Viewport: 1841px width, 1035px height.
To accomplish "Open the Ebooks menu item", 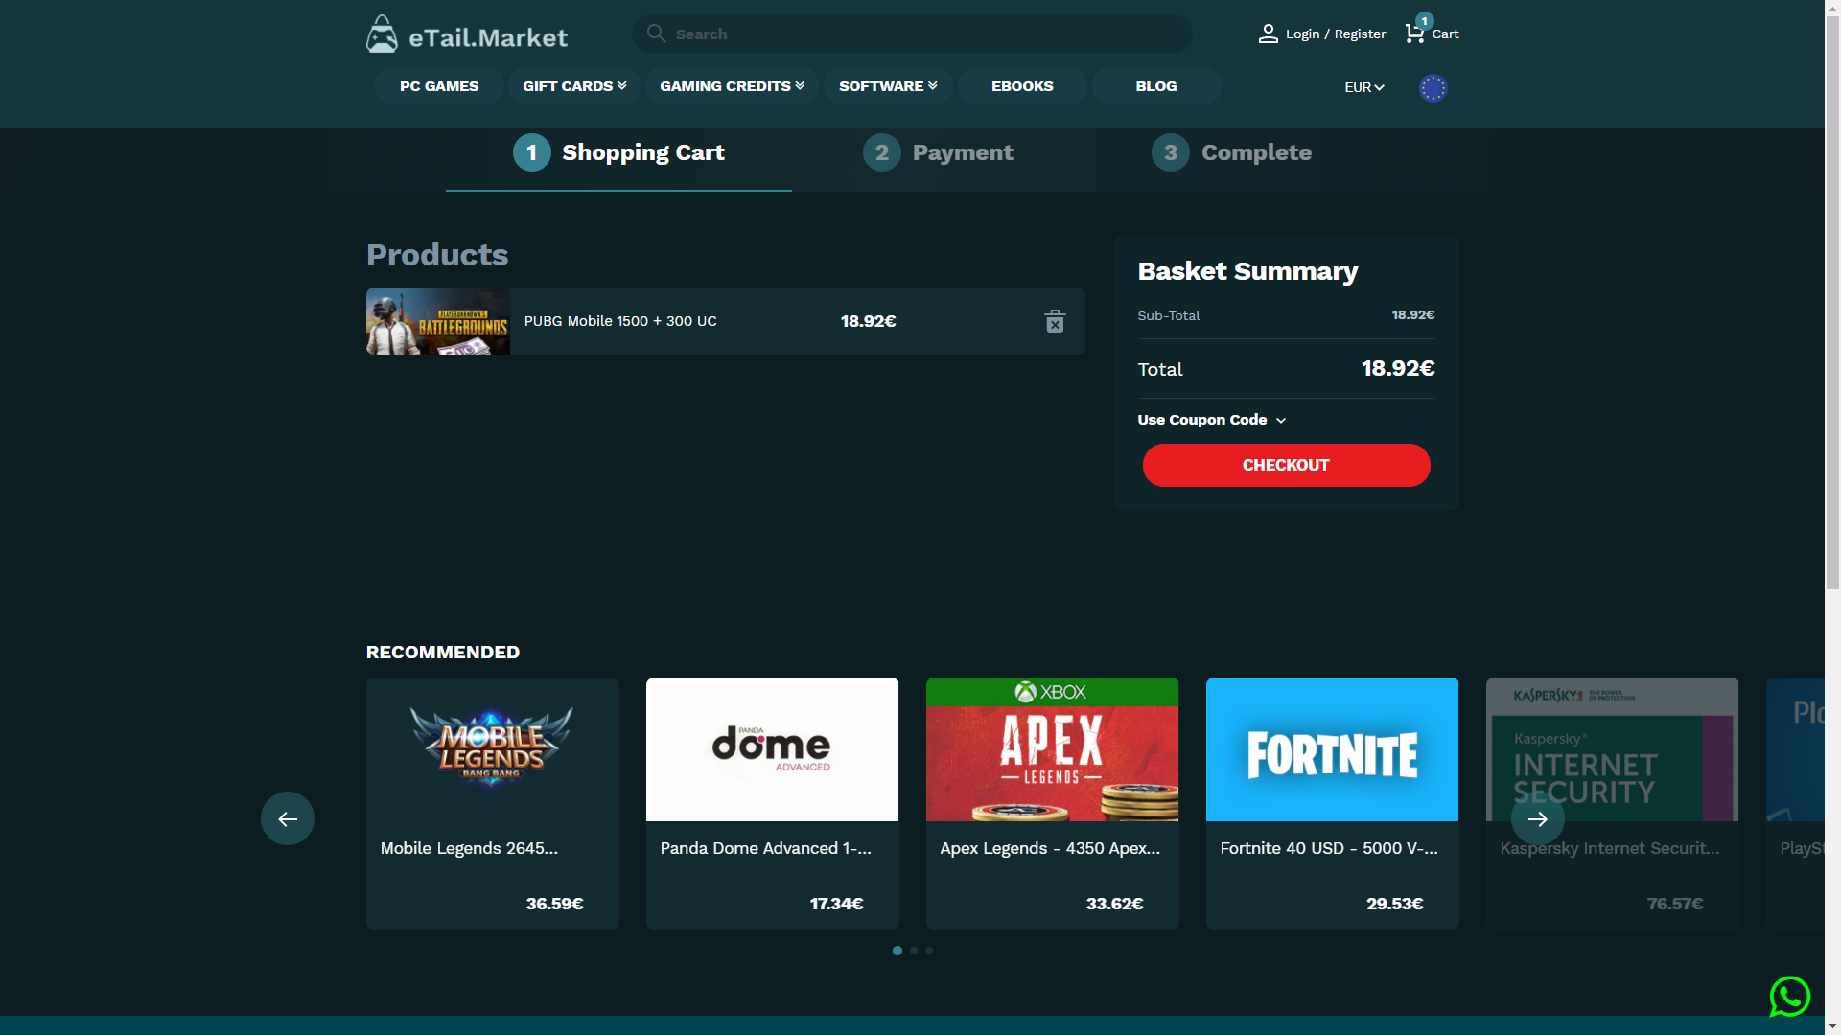I will tap(1022, 86).
